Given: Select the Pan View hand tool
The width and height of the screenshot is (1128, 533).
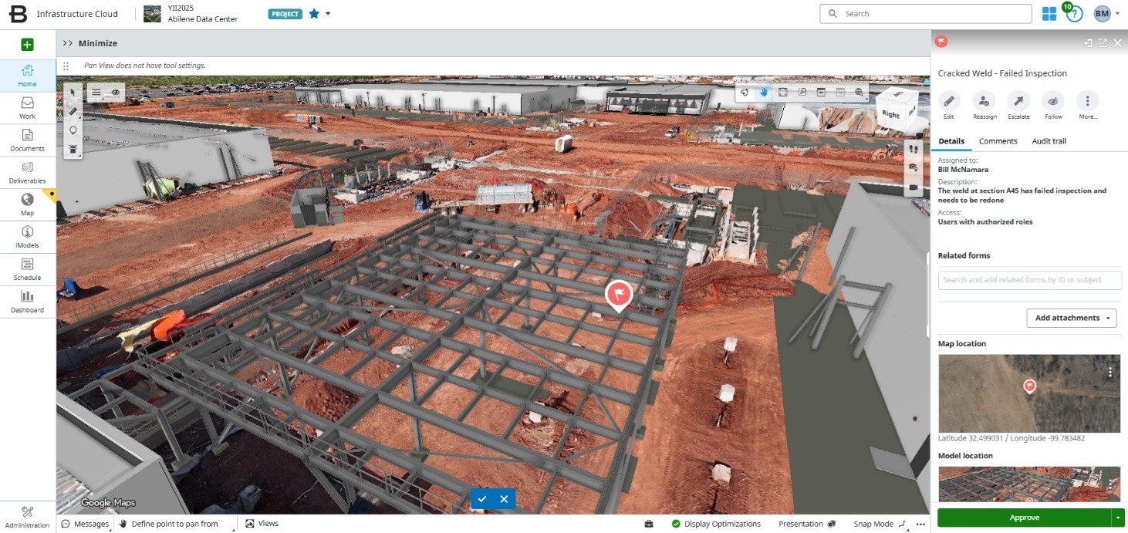Looking at the screenshot, I should pos(764,92).
